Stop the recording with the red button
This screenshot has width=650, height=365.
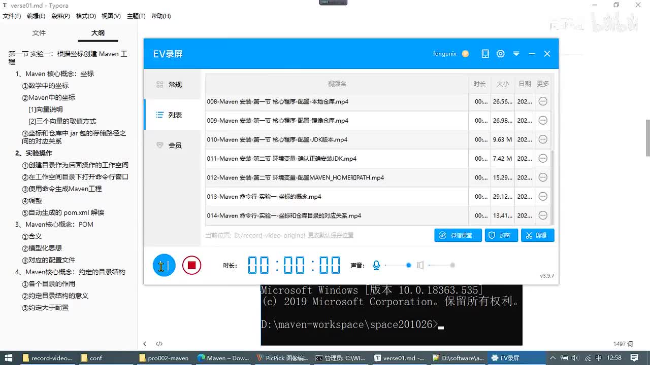coord(191,265)
